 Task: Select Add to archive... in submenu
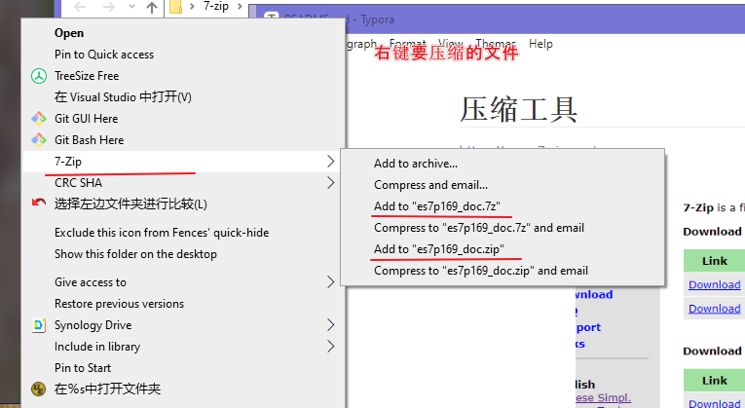tap(503, 164)
